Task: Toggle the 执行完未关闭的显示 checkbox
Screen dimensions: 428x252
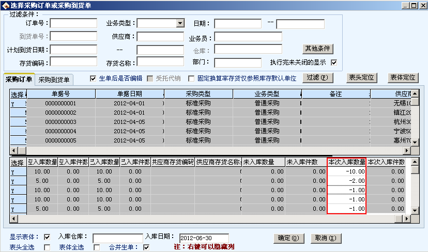Action: pyautogui.click(x=334, y=62)
